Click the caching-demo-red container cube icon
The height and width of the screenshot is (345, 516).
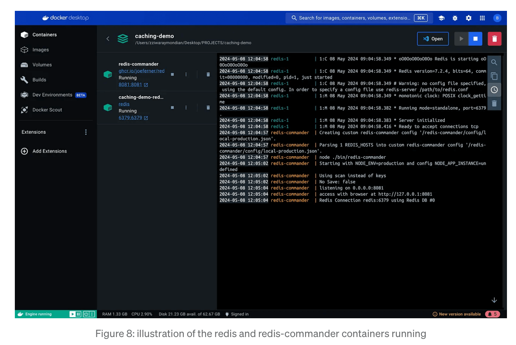108,107
